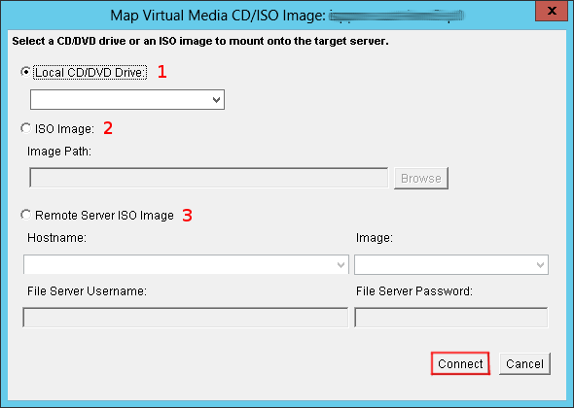
Task: Click the ISO Image label text
Action: 64,128
